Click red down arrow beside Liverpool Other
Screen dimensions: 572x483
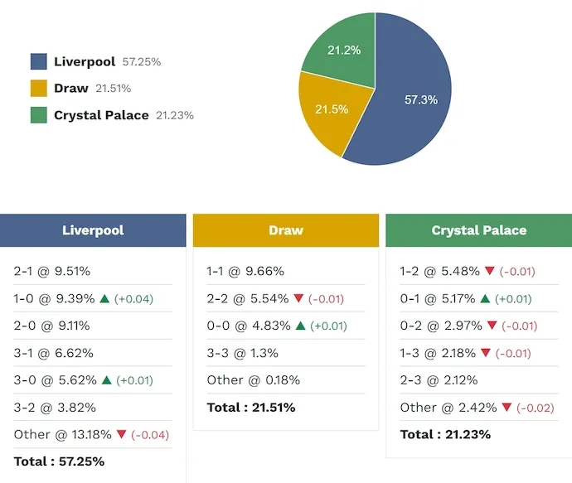[x=121, y=435]
